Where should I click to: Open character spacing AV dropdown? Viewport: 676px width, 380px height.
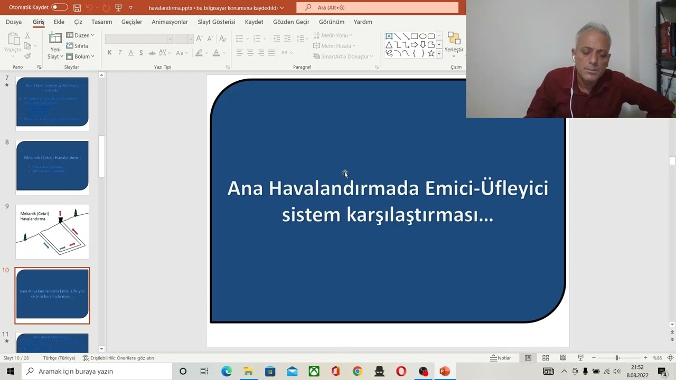[164, 53]
